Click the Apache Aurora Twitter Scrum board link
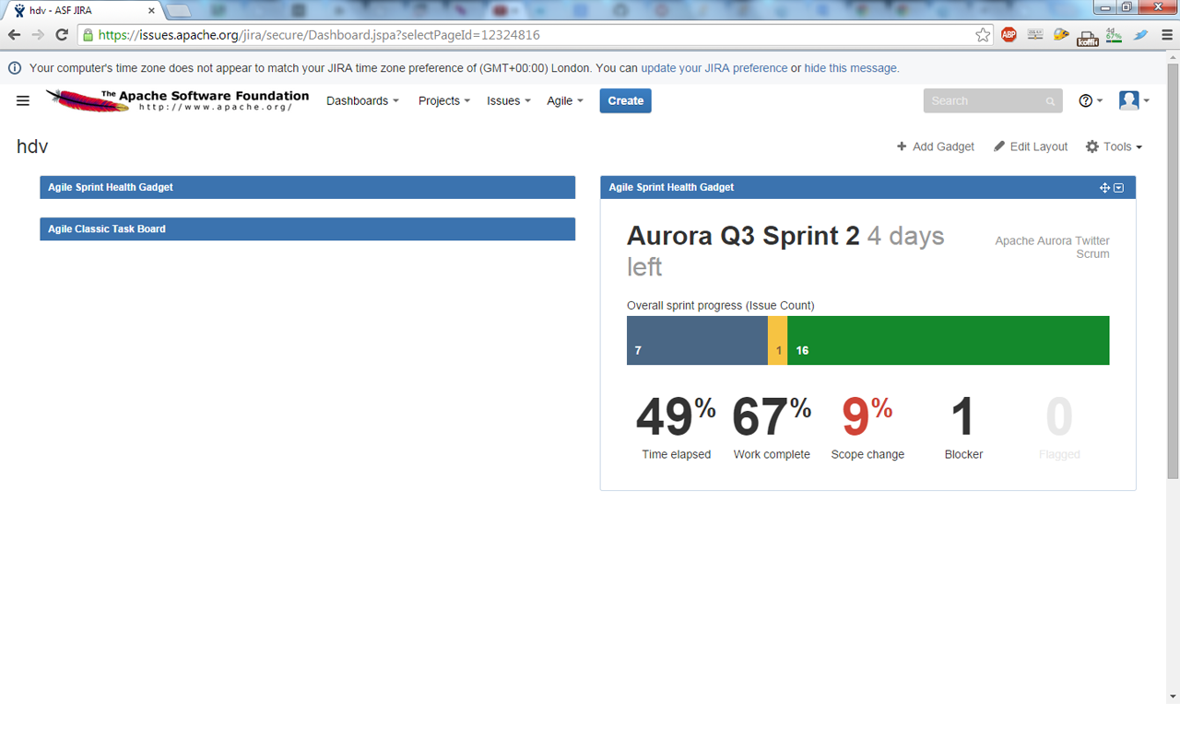Viewport: 1180px width, 737px height. tap(1052, 247)
